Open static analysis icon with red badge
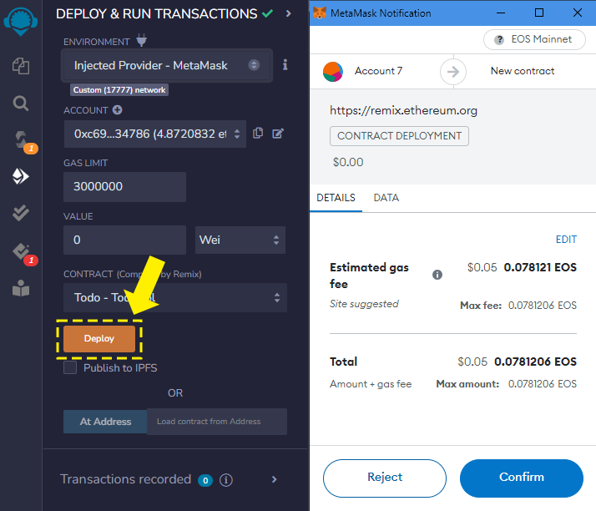Image resolution: width=596 pixels, height=511 pixels. pos(22,251)
